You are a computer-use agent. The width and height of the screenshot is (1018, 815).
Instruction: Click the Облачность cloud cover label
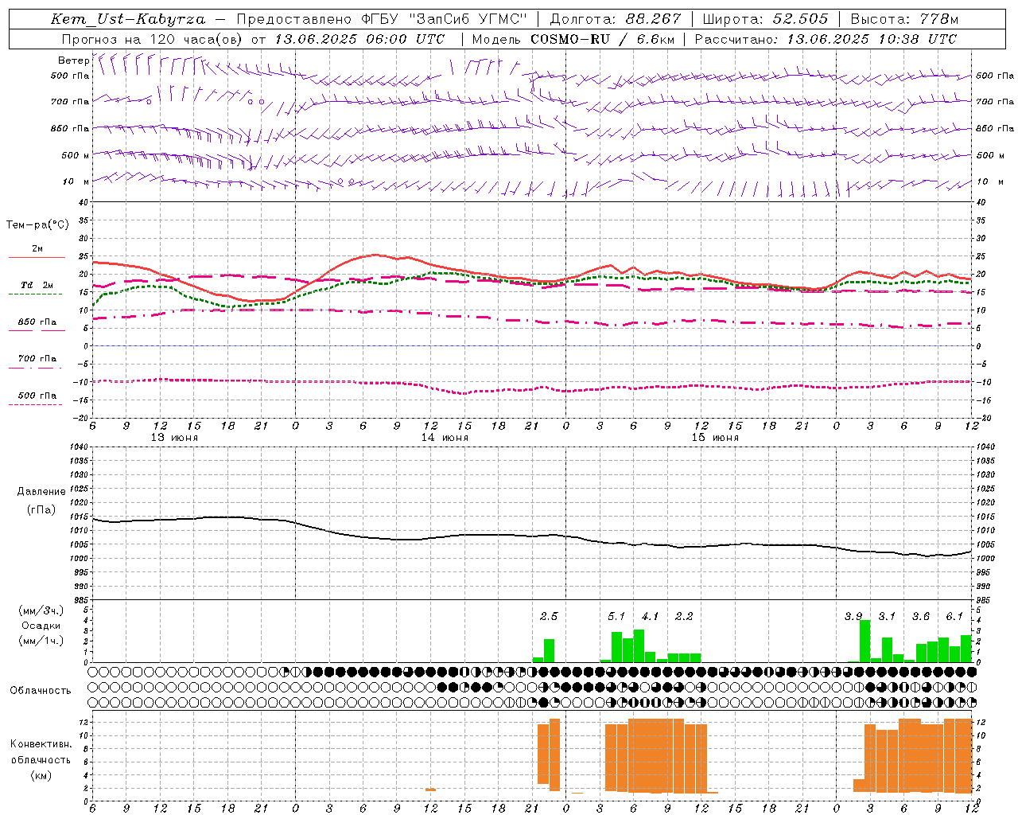41,690
